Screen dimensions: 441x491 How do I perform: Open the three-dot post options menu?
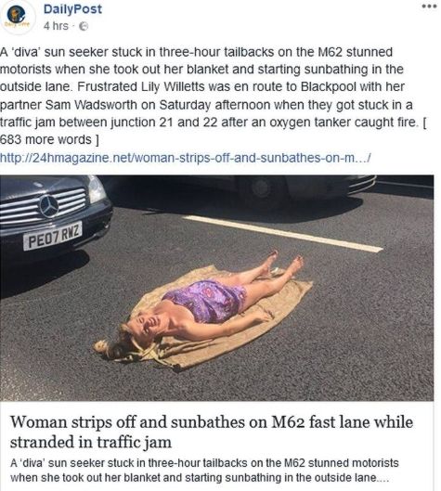[x=429, y=6]
